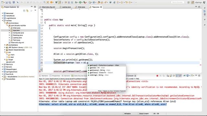207x116 pixels.
Task: Toggle Show Console on standard output change
Action: coord(177,76)
